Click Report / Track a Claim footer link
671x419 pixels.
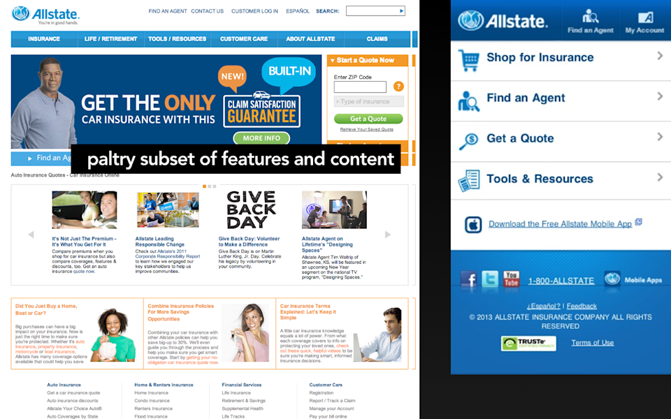click(332, 401)
